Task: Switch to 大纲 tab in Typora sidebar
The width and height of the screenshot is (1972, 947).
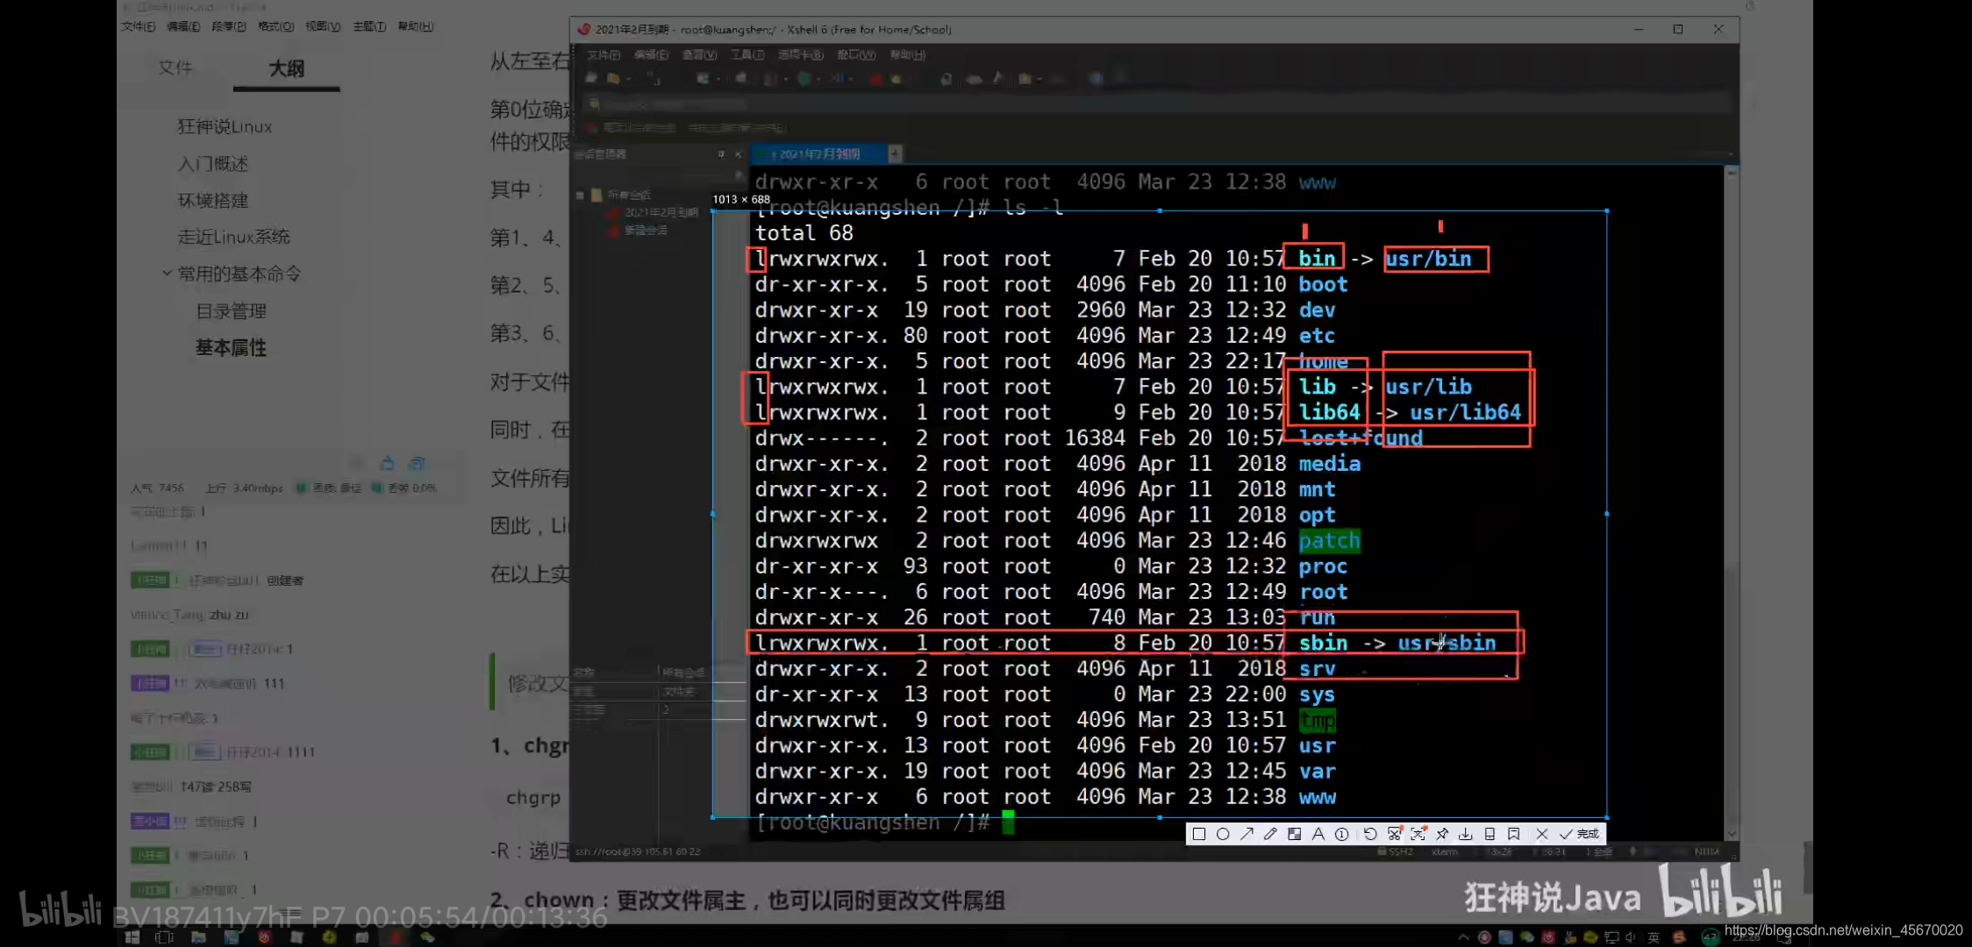Action: [286, 68]
